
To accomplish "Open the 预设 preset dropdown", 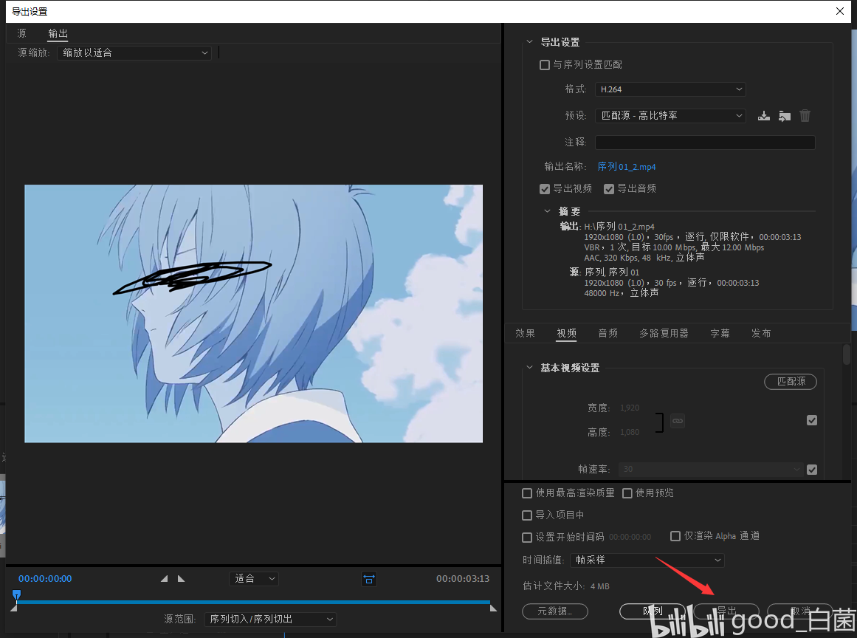I will 670,115.
